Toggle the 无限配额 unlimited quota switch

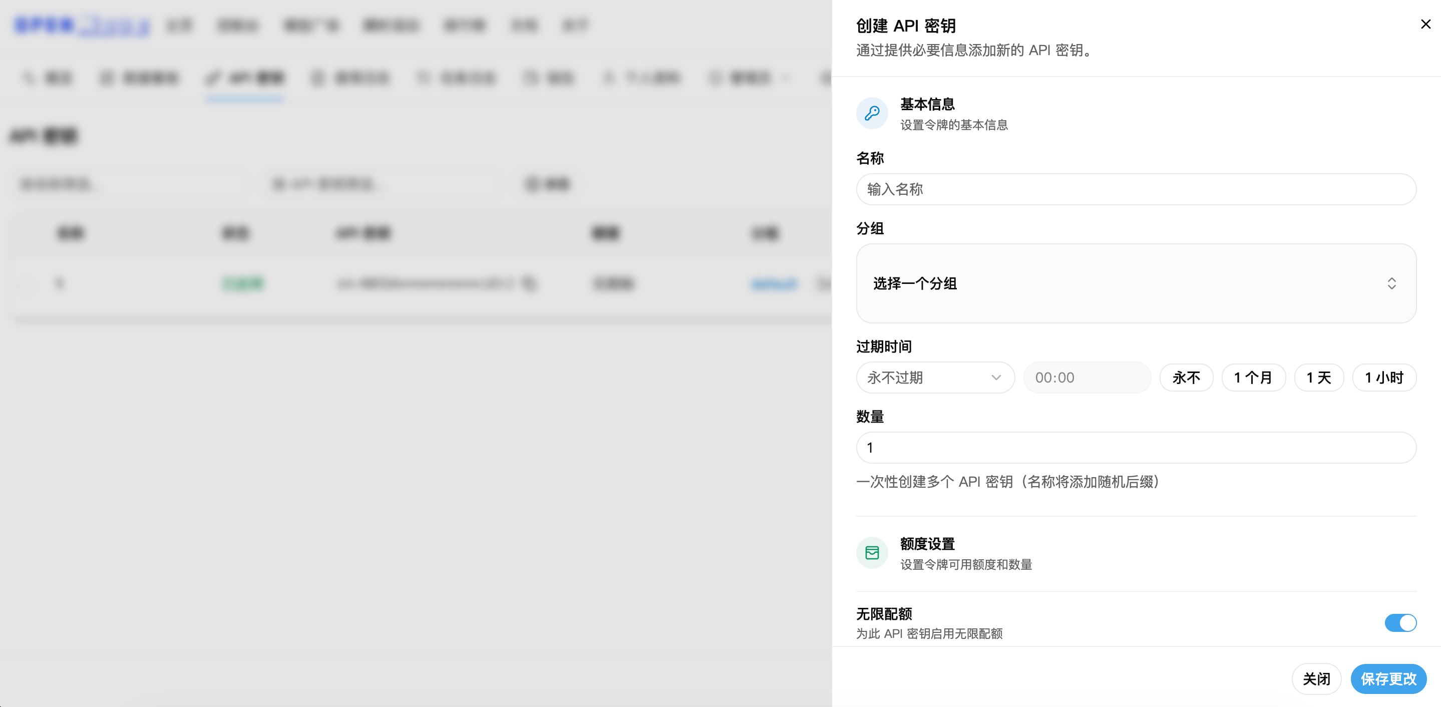click(x=1400, y=622)
